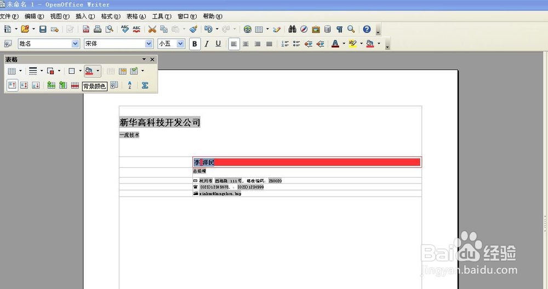The height and width of the screenshot is (289, 548).
Task: Insert a row via table toolbar
Action: click(x=52, y=85)
